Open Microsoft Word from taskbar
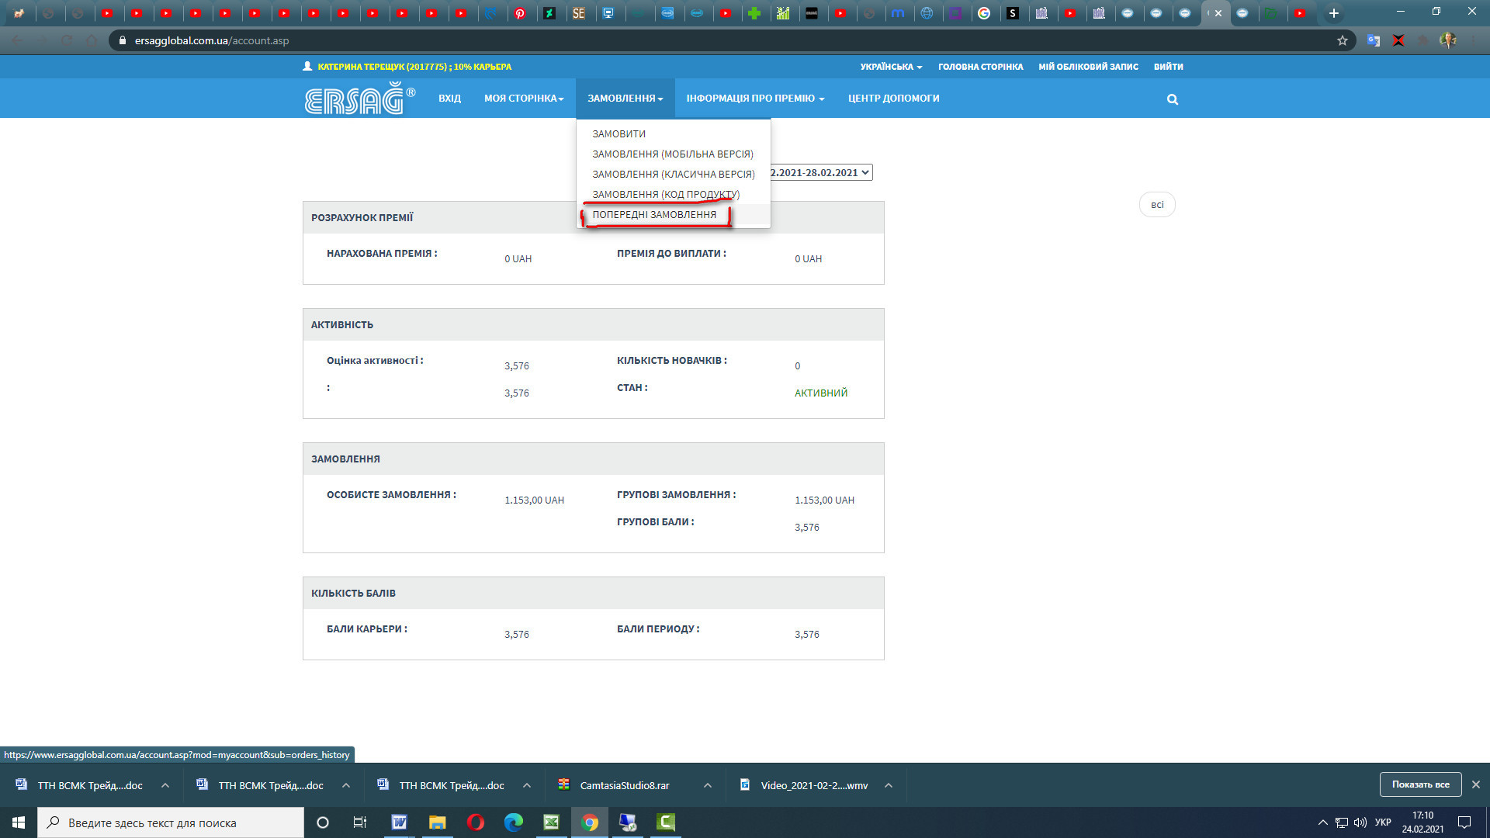Image resolution: width=1490 pixels, height=838 pixels. click(399, 822)
